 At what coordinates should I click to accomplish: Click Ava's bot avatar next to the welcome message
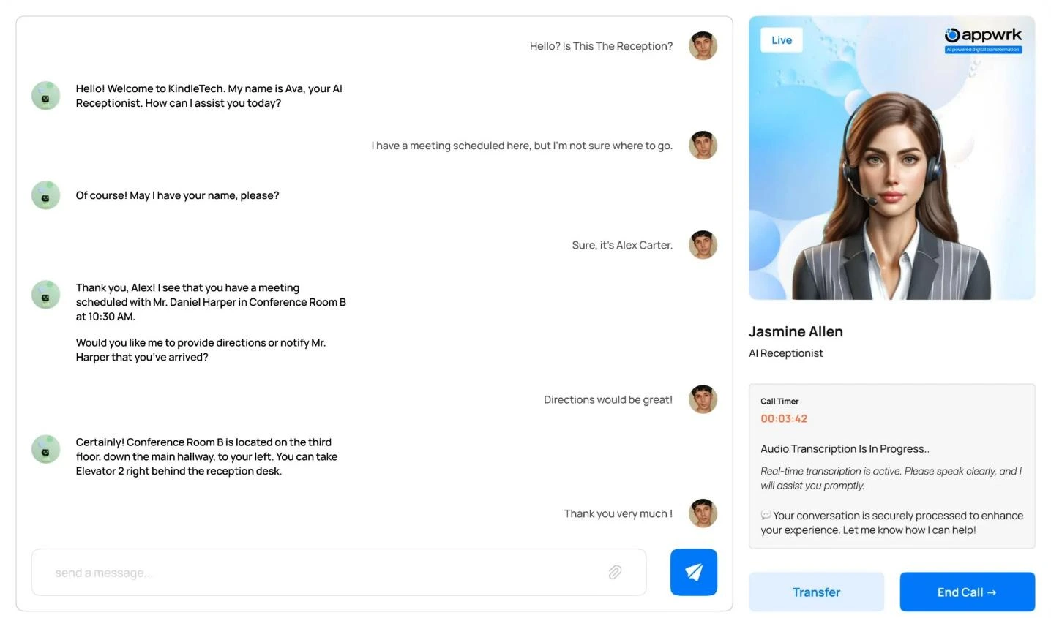point(45,95)
